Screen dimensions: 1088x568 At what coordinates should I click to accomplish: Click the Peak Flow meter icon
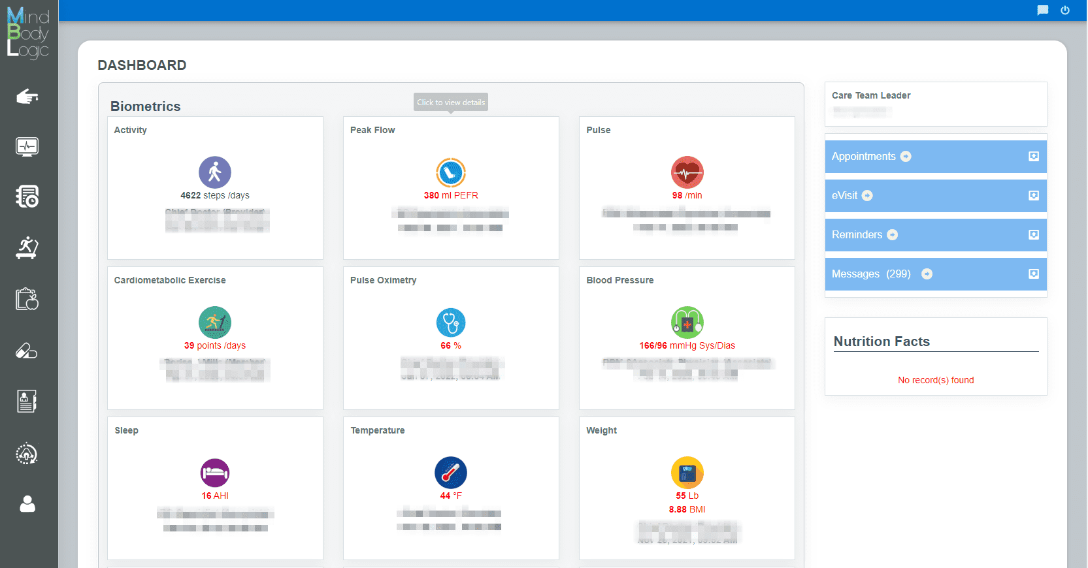pyautogui.click(x=451, y=172)
